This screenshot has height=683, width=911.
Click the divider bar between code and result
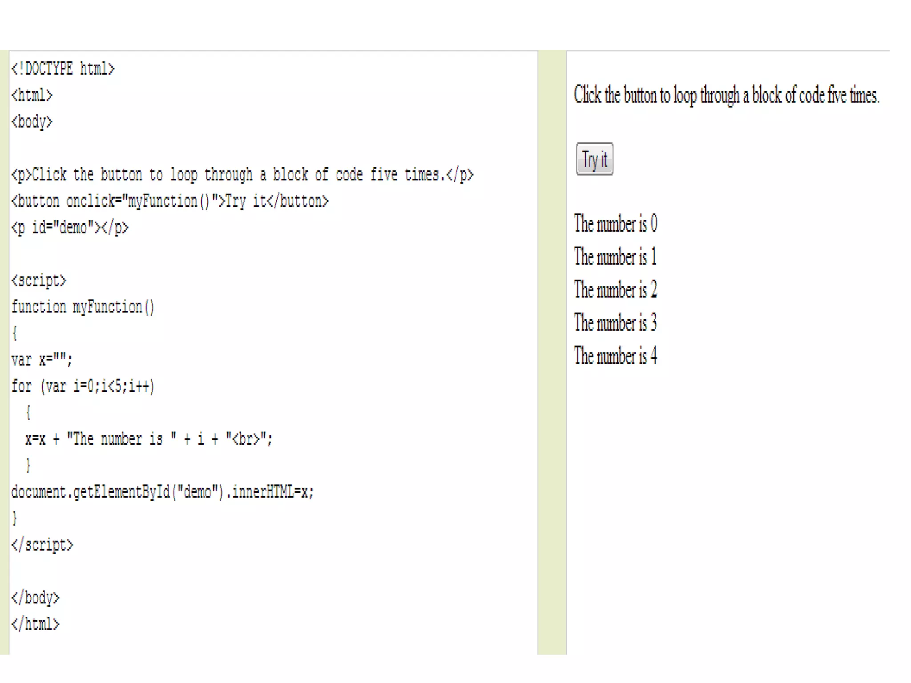click(x=552, y=352)
